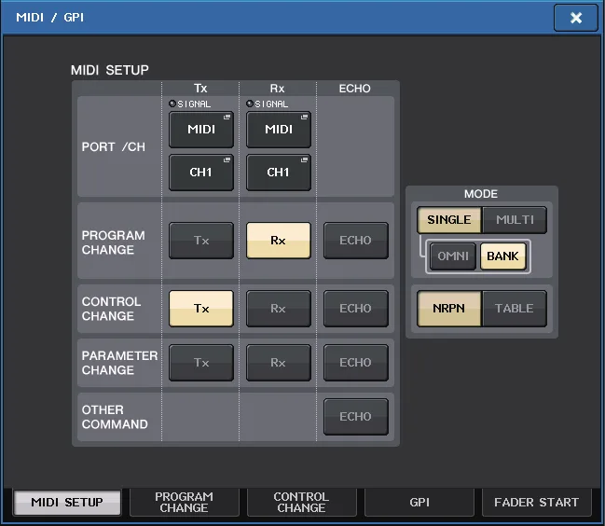Open the Tx CH1 channel selector

(201, 173)
